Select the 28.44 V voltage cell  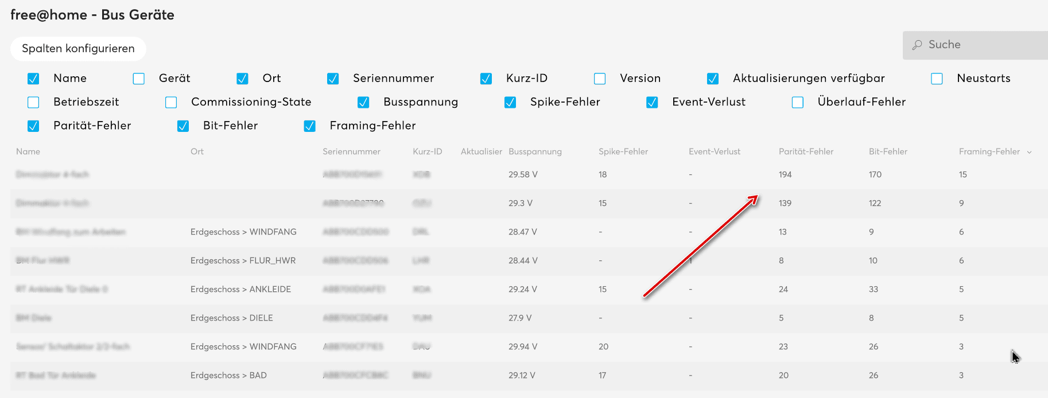point(523,260)
